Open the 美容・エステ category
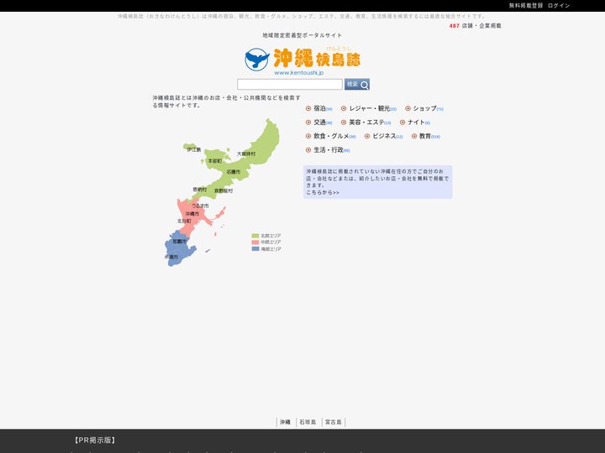The width and height of the screenshot is (605, 453). point(366,122)
